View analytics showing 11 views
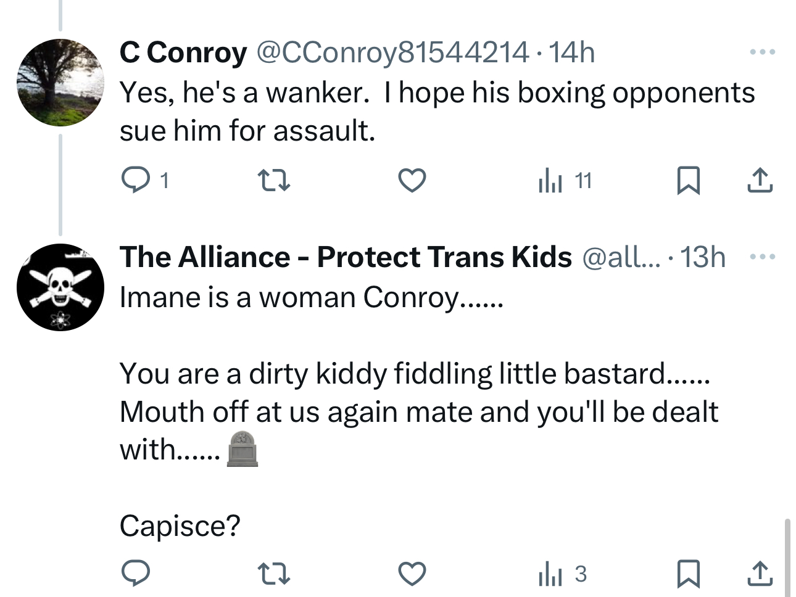 (x=565, y=181)
